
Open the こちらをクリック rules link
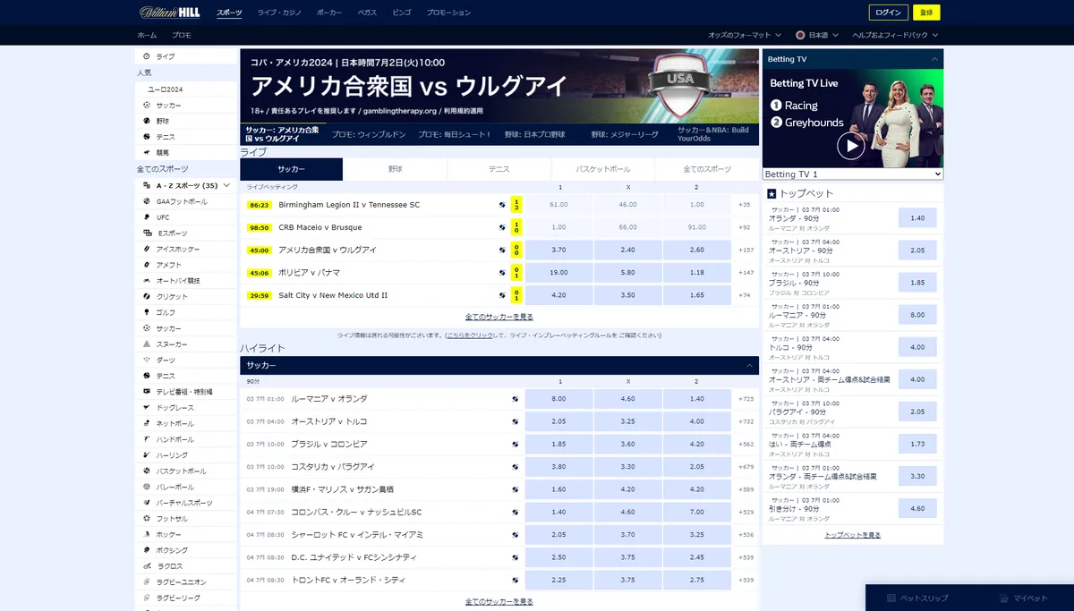point(471,335)
